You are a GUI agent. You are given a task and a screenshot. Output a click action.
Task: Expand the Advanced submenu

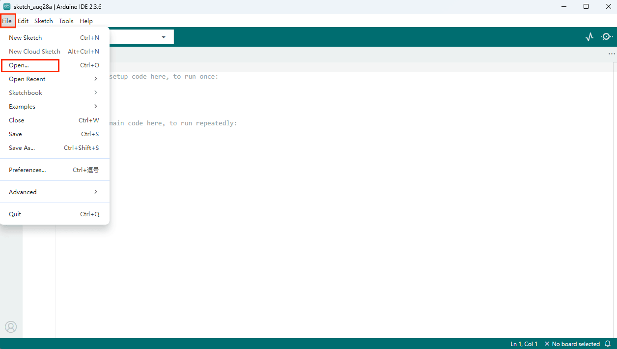point(55,192)
